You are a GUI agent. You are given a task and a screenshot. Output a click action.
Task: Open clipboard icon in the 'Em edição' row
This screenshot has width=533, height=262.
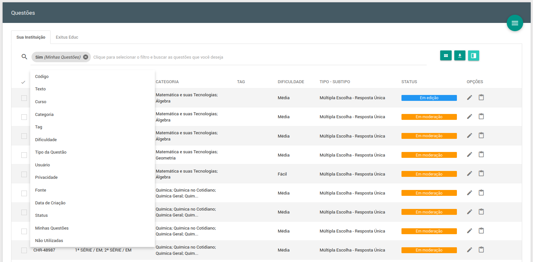click(x=481, y=97)
